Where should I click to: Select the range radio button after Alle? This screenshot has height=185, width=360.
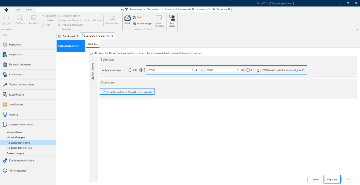tap(141, 70)
